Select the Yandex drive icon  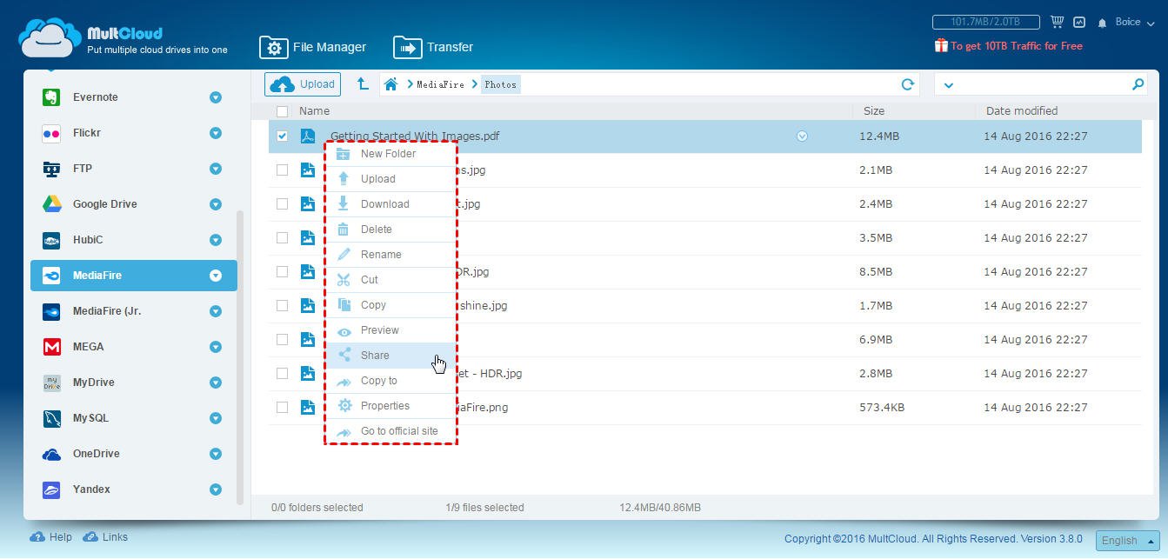click(51, 489)
